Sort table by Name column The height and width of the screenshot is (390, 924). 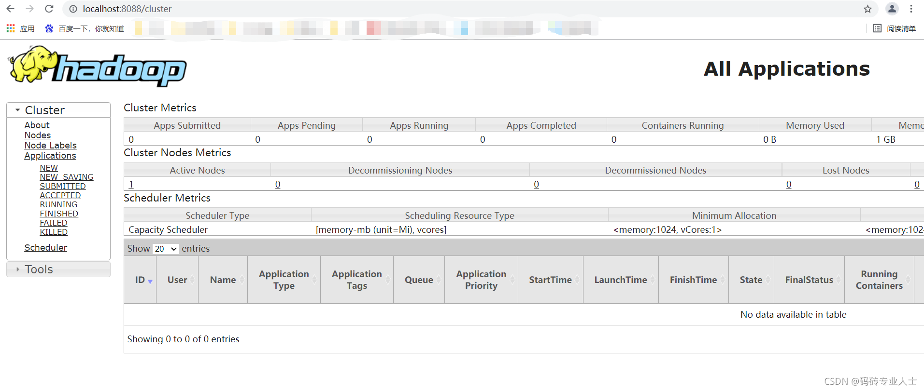223,280
